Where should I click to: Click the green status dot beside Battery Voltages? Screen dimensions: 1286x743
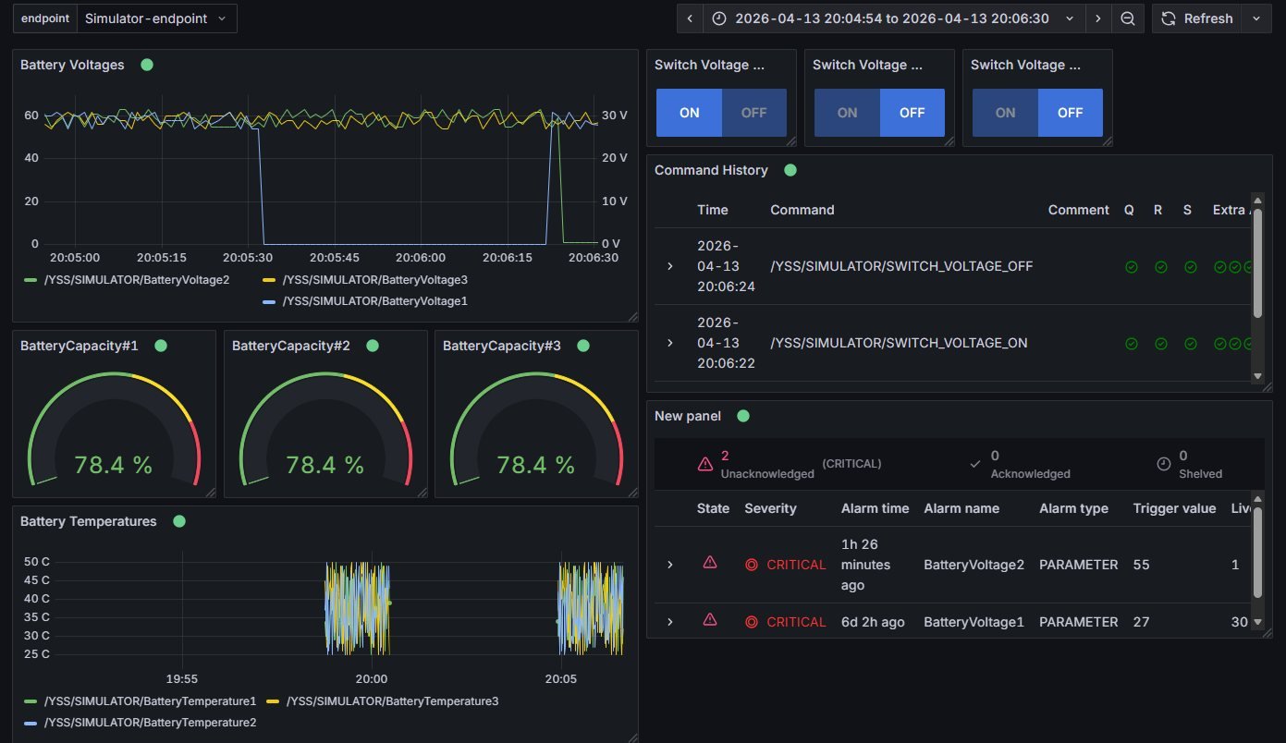click(147, 65)
